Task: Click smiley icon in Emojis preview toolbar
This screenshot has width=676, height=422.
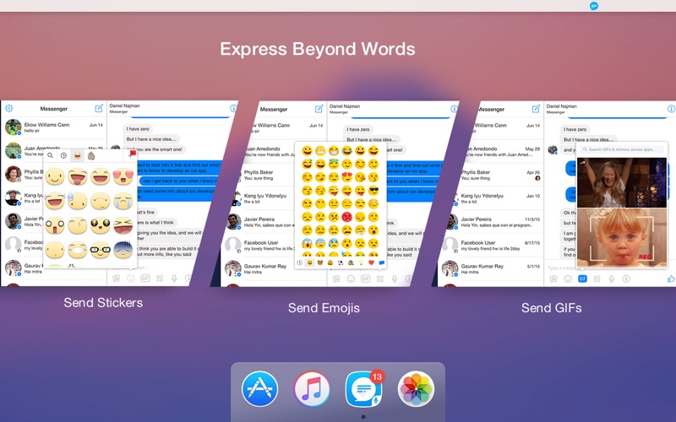Action: pos(351,279)
